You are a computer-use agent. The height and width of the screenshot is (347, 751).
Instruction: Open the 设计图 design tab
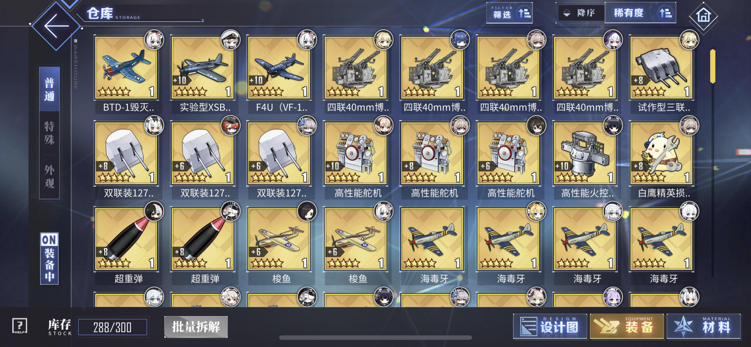point(549,326)
